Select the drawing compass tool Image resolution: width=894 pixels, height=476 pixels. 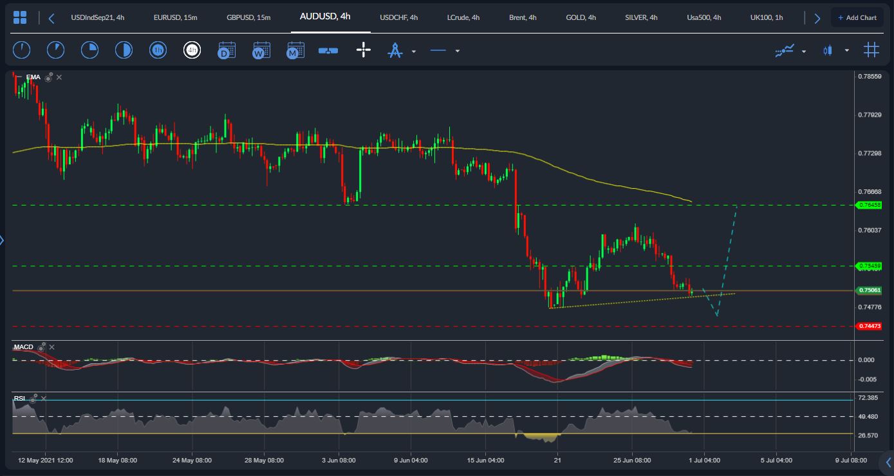(395, 50)
